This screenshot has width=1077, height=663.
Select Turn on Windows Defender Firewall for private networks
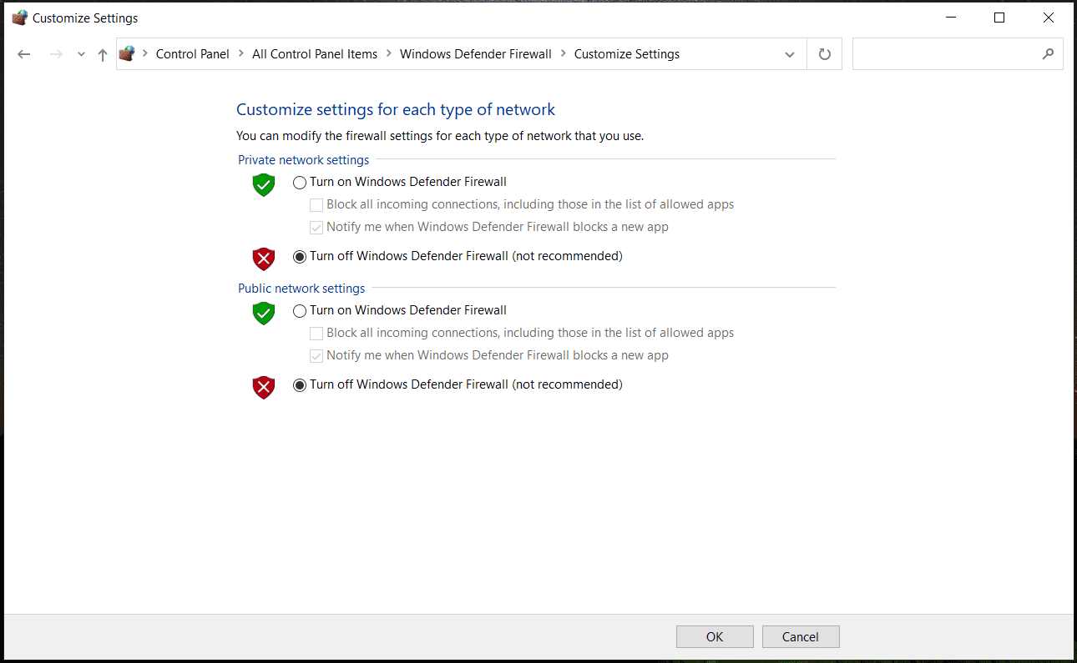[x=300, y=182]
